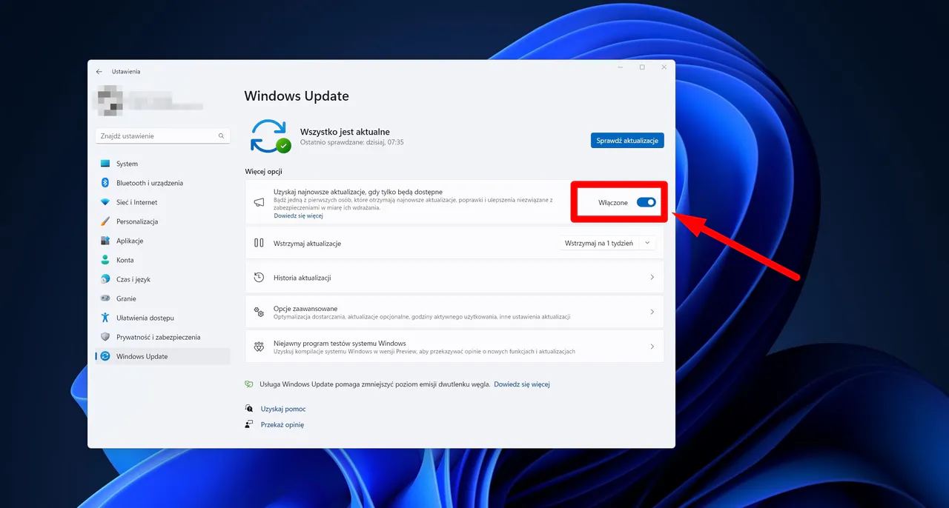
Task: Click the Bluetooth i urządzenia icon
Action: (105, 183)
